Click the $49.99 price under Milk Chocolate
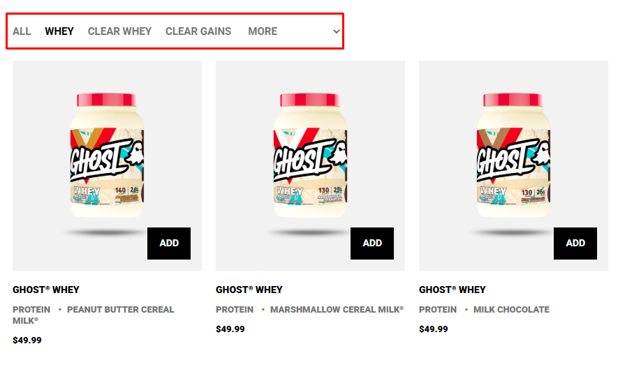618x374 pixels. pyautogui.click(x=434, y=329)
